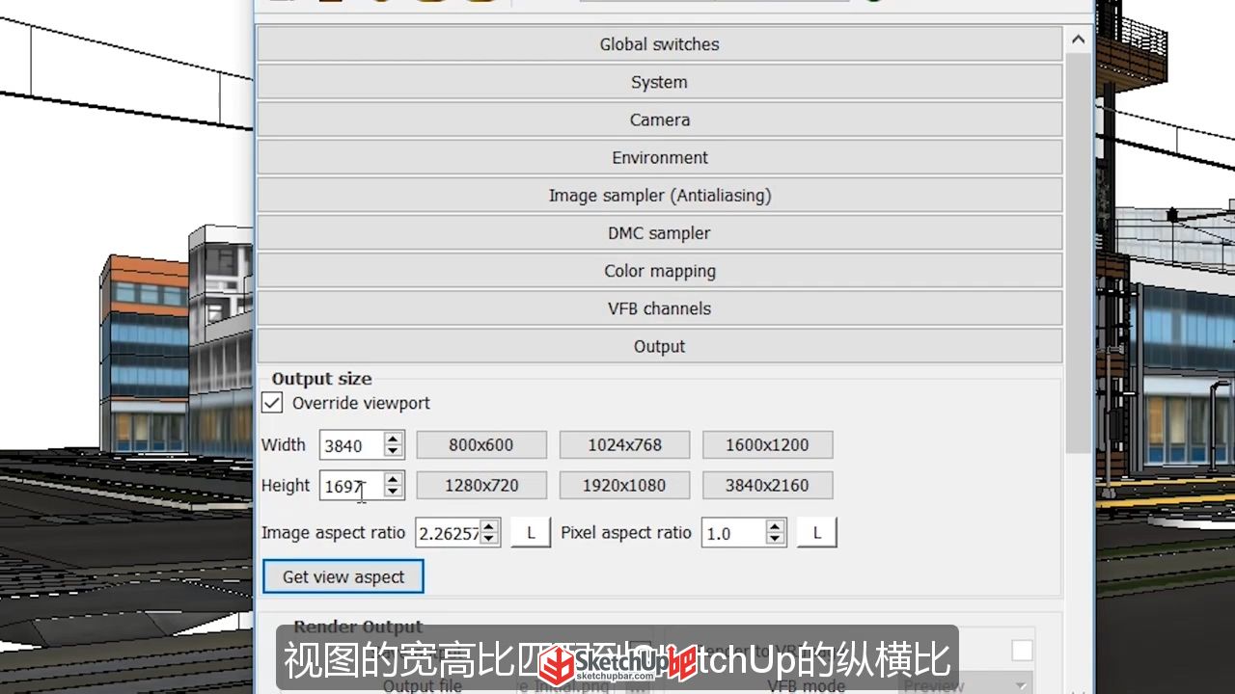Click the Image aspect ratio field

click(x=448, y=533)
